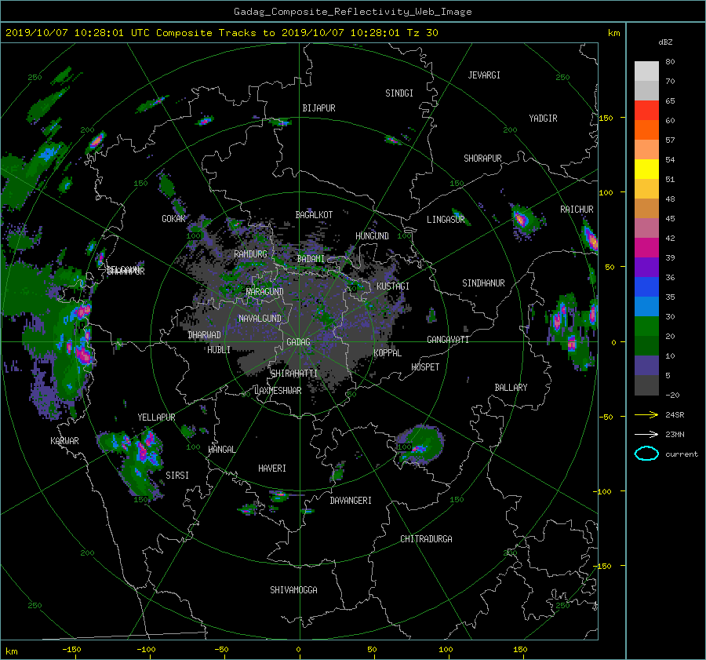Click the LAXMESHWAR city label

(278, 391)
